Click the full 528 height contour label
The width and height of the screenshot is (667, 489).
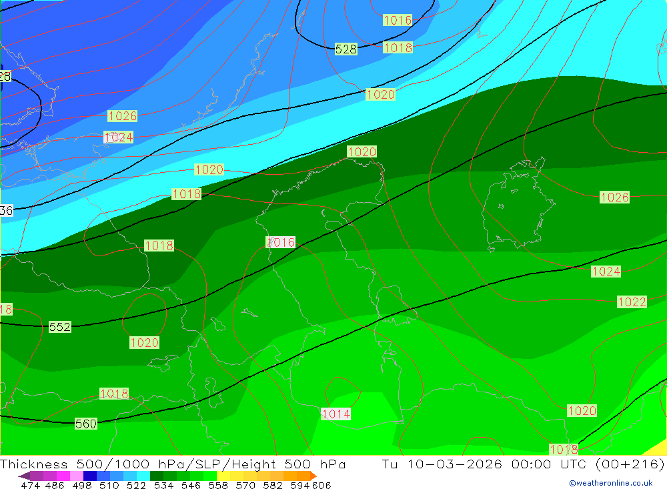(x=346, y=49)
